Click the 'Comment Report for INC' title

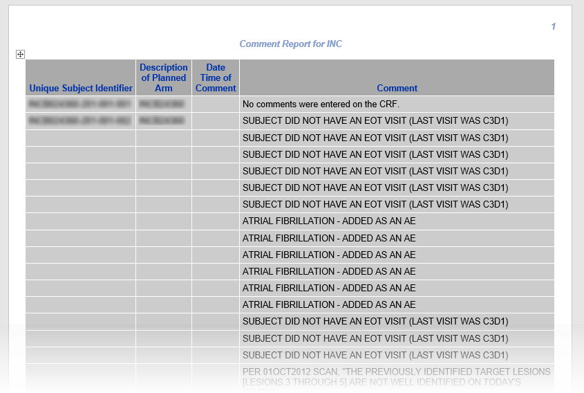click(290, 44)
